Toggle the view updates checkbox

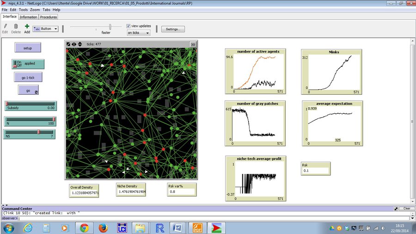pos(128,26)
